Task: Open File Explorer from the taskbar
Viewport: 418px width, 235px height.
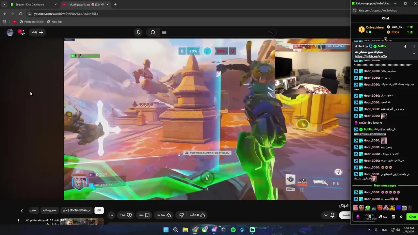Action: [x=185, y=230]
